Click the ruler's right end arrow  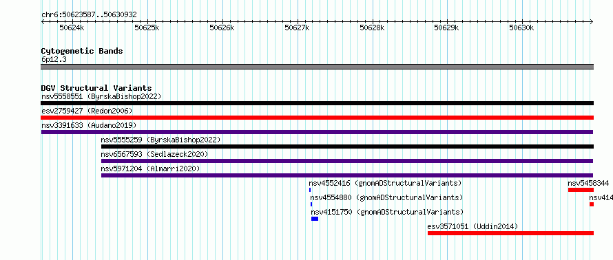click(x=592, y=21)
